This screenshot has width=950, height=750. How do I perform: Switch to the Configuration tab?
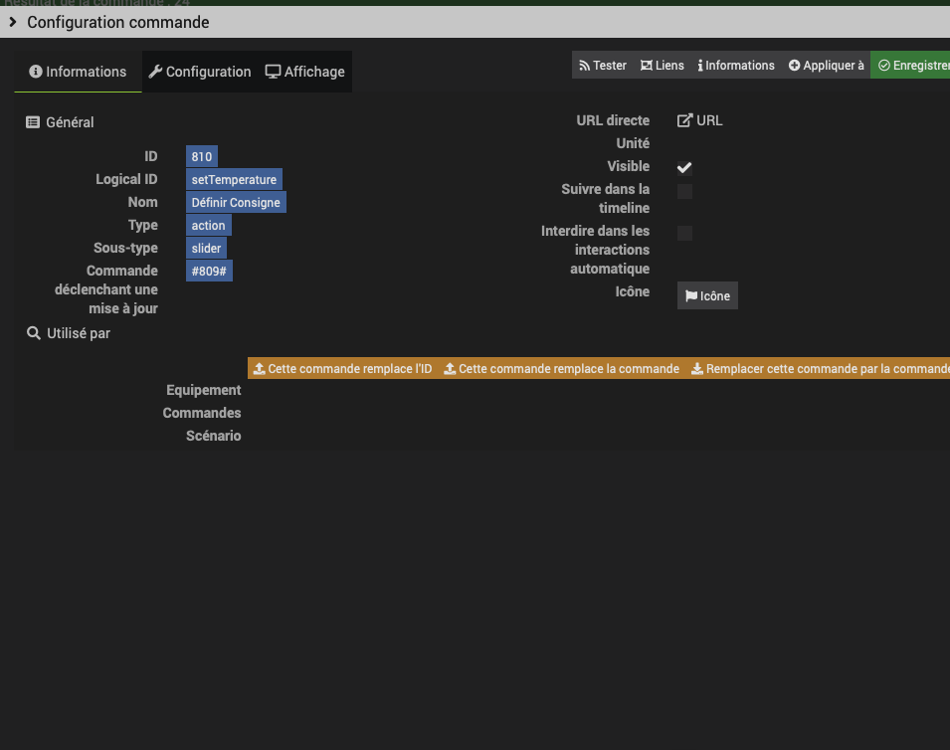[x=199, y=72]
